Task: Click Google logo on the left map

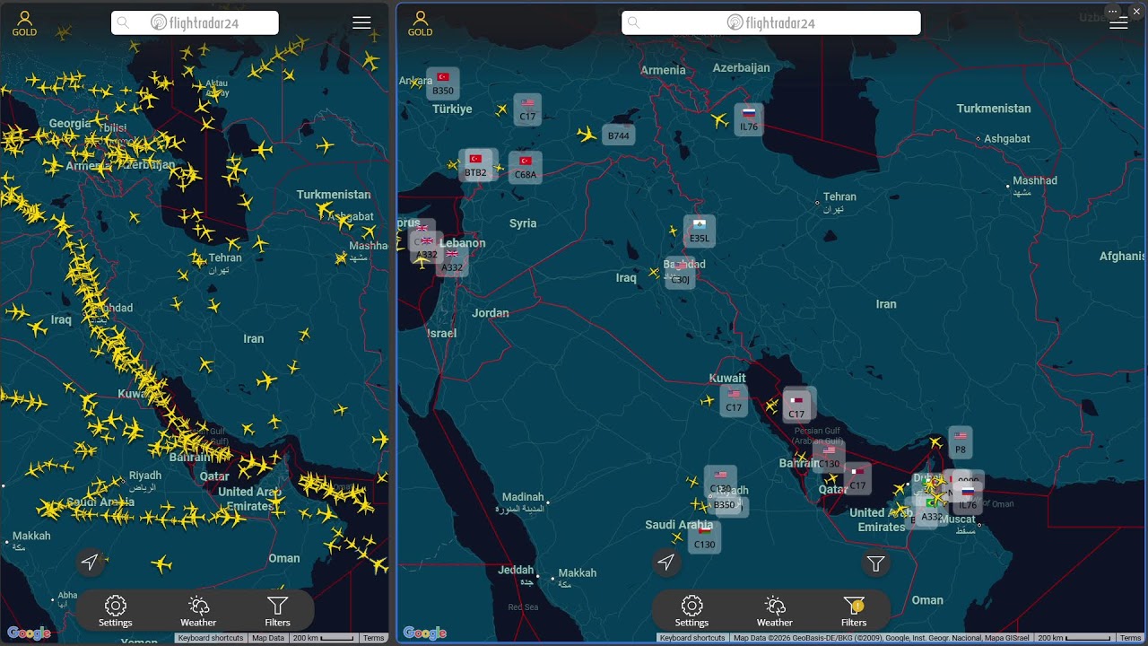Action: click(x=28, y=633)
